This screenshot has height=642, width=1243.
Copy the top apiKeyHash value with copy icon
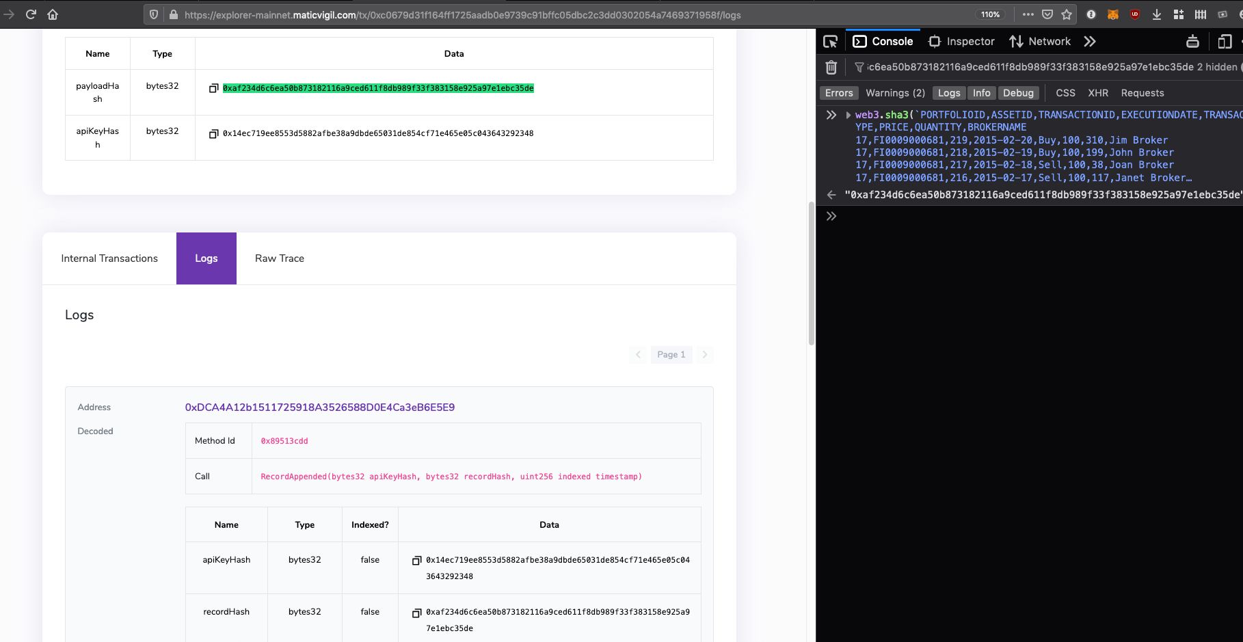pos(213,134)
